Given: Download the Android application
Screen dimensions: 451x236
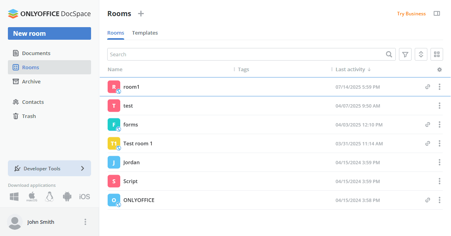Looking at the screenshot, I should click(67, 197).
